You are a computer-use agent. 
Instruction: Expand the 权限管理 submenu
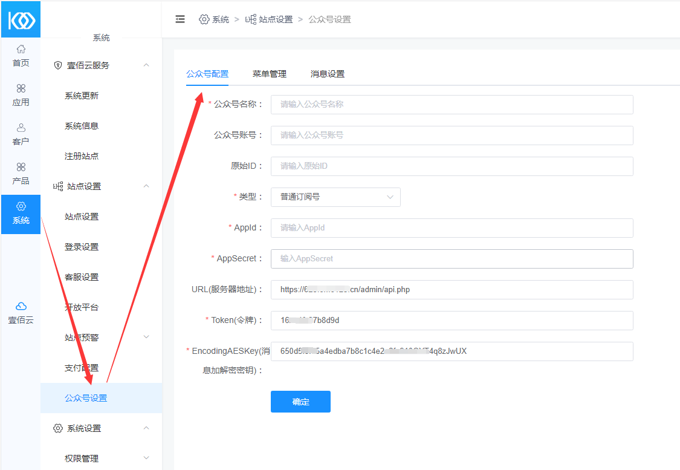click(146, 459)
